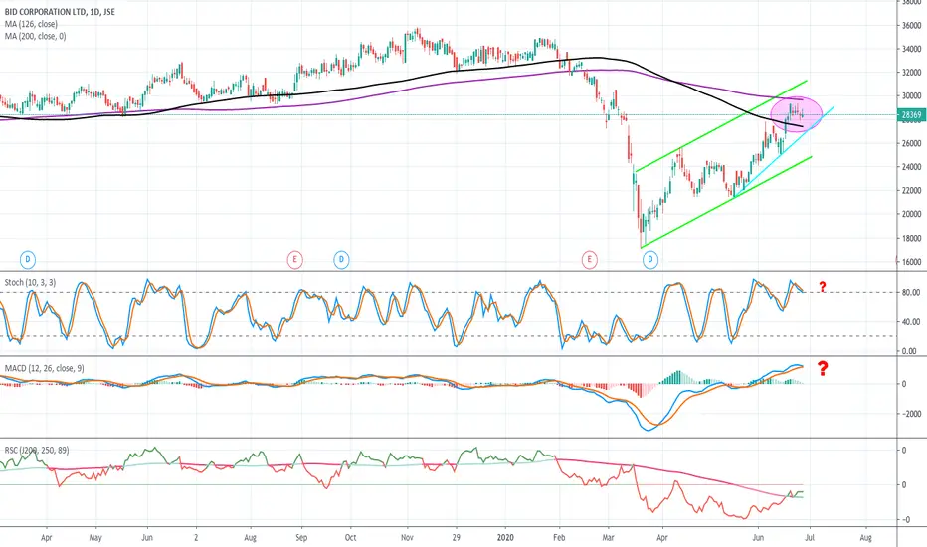Click the 18000 price axis label
This screenshot has width=927, height=547.
[912, 239]
